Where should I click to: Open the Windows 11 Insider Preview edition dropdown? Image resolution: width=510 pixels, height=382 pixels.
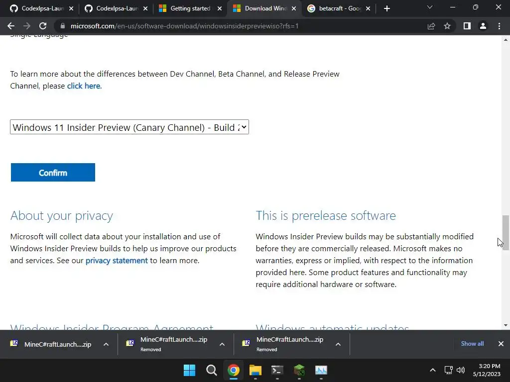(x=129, y=127)
